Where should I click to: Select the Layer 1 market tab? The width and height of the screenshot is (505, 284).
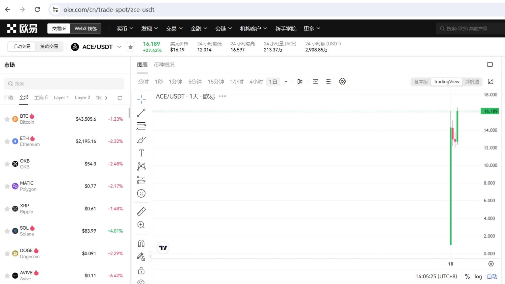coord(61,97)
